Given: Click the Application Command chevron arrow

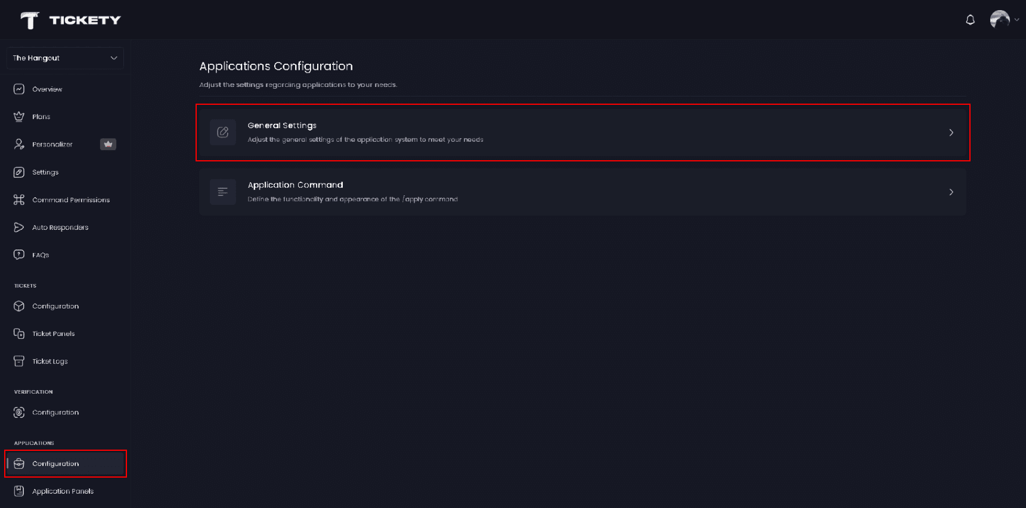Looking at the screenshot, I should tap(951, 192).
